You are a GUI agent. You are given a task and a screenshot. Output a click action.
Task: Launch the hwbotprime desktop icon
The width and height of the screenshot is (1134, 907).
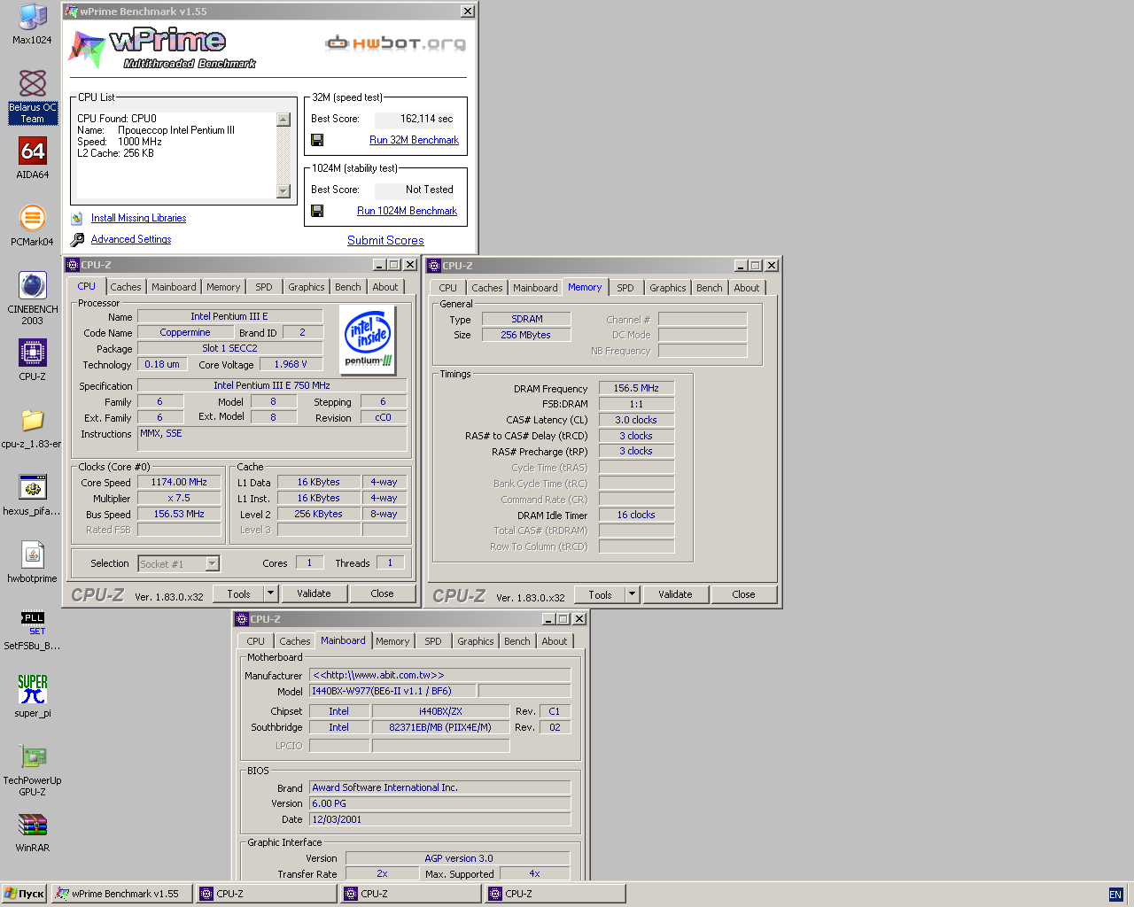(x=33, y=562)
